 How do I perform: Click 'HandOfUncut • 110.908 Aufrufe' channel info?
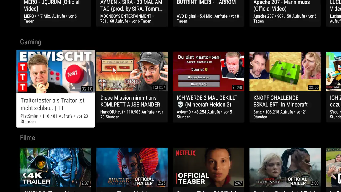(132, 114)
